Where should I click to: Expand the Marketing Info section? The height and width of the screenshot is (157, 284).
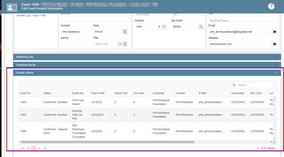147,57
